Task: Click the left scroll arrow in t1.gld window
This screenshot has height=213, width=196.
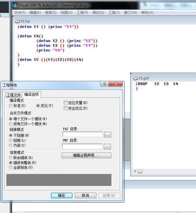Action: [x=135, y=171]
